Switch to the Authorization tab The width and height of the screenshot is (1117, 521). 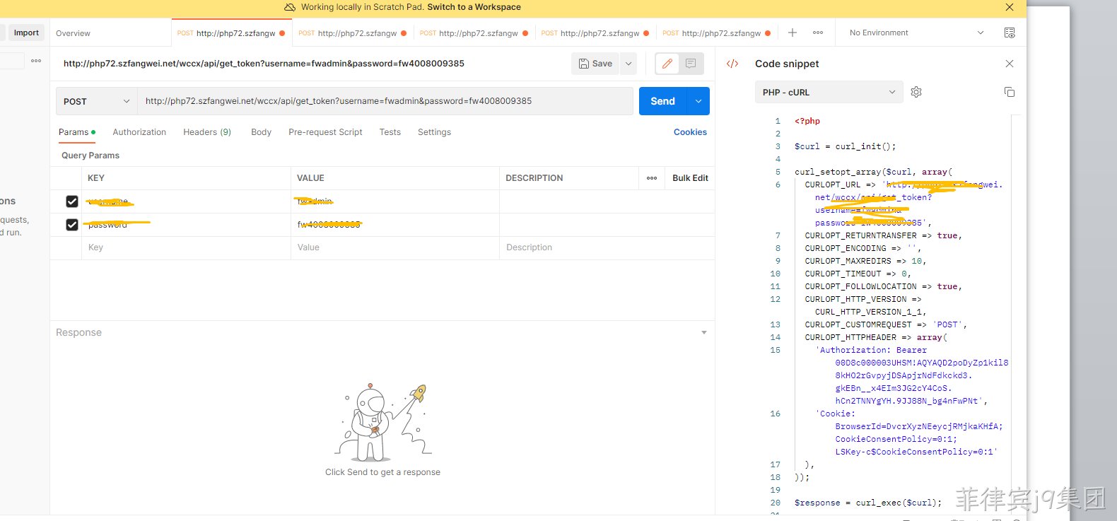(139, 132)
